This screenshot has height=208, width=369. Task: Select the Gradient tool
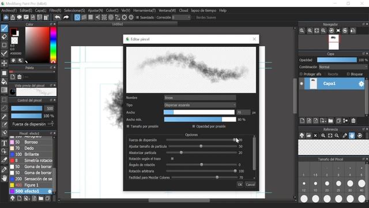(4, 90)
